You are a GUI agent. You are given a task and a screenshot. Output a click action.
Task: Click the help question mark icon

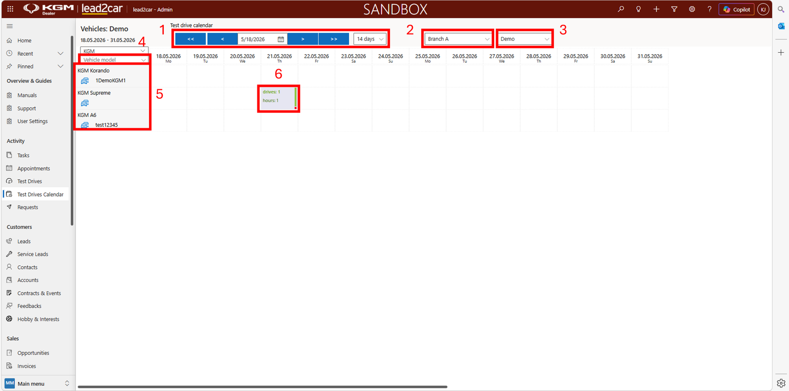[710, 9]
